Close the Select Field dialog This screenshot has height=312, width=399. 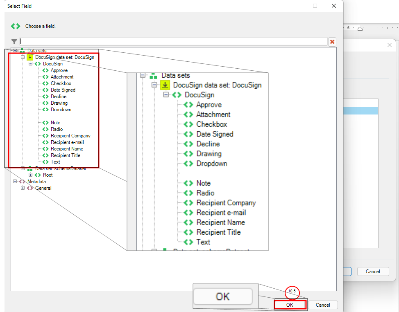334,6
